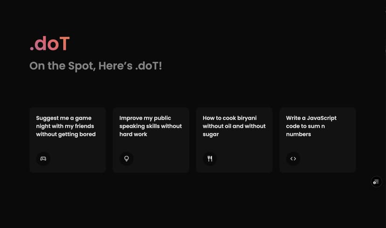The image size is (386, 228).
Task: Open the floating list settings icon at right edge
Action: coord(376,182)
